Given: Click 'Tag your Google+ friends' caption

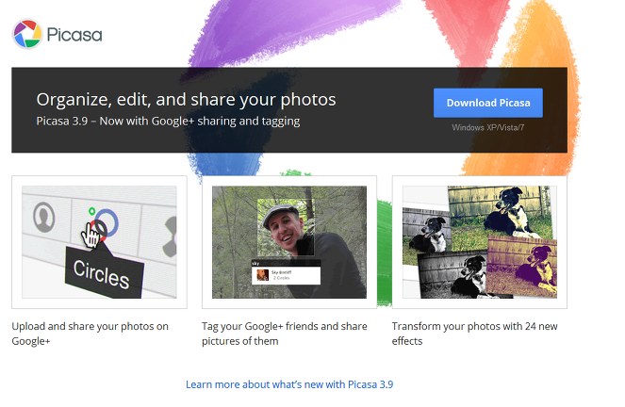Looking at the screenshot, I should click(x=284, y=334).
